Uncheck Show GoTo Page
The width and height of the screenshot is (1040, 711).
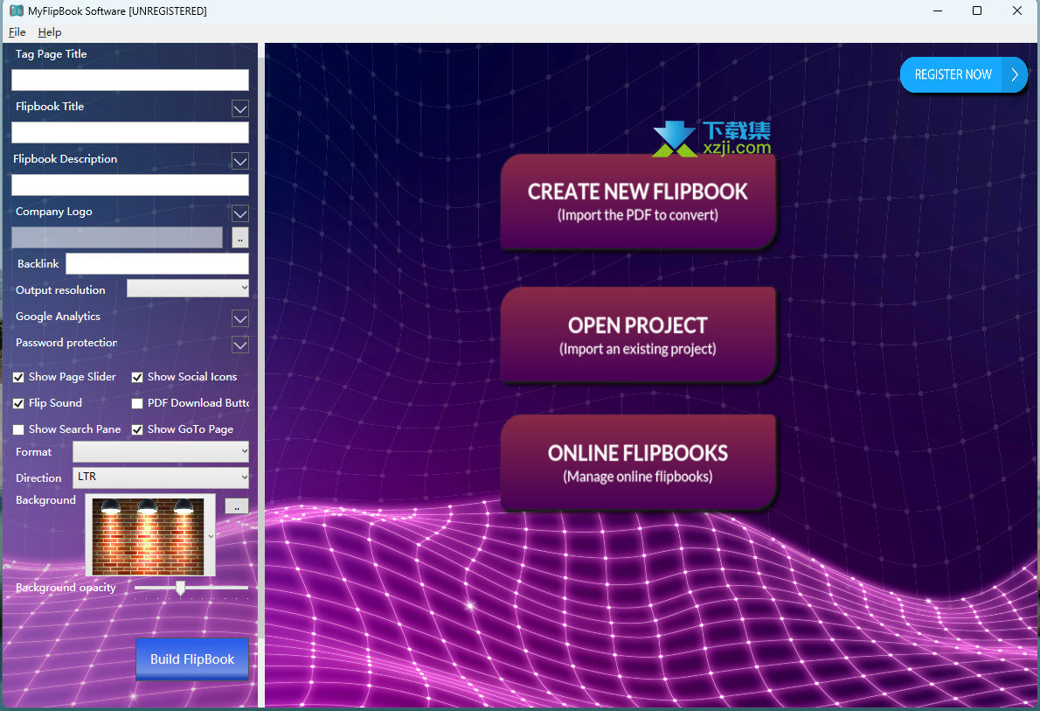point(137,429)
